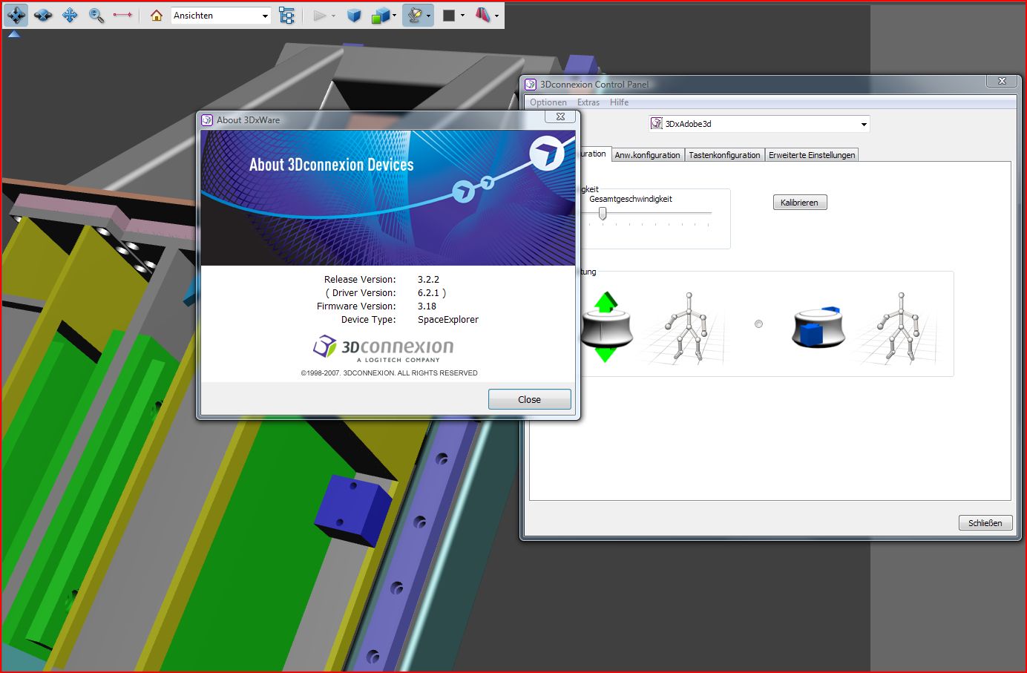Click the background color swatch

pos(449,16)
